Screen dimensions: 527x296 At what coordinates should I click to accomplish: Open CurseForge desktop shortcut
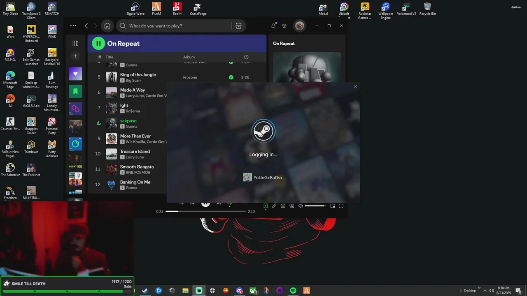point(198,9)
